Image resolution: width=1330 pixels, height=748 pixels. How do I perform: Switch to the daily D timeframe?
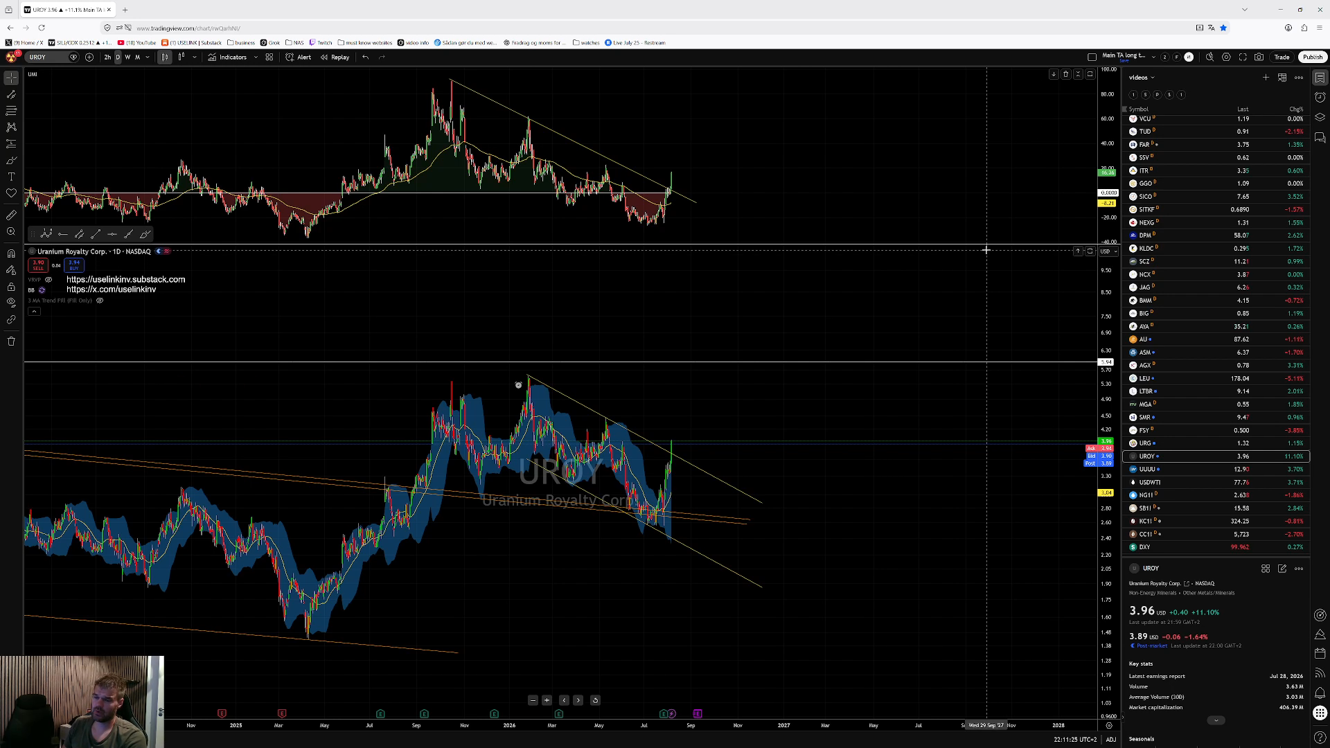tap(118, 57)
